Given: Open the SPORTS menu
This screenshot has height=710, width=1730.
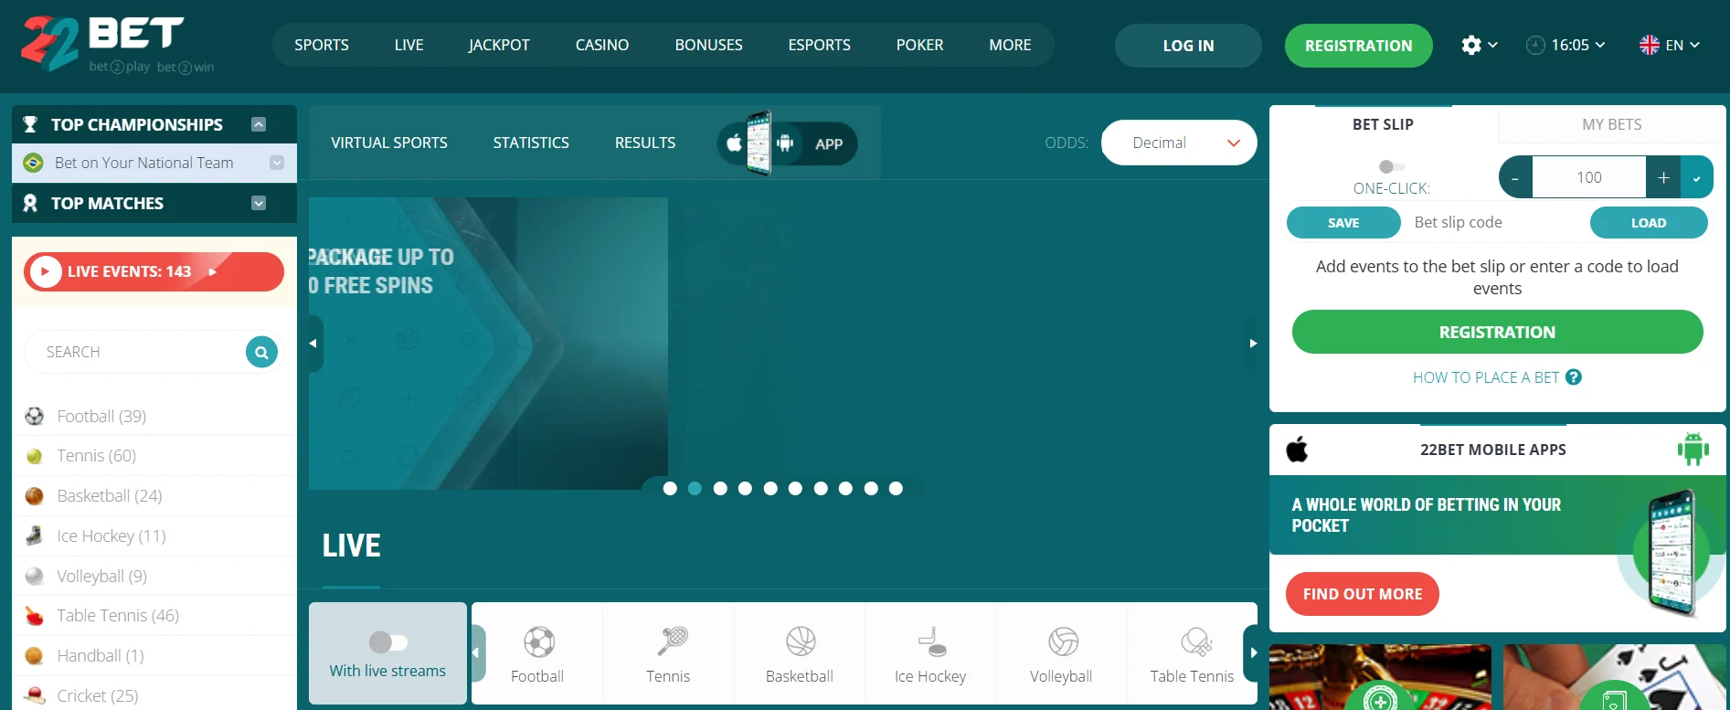Looking at the screenshot, I should coord(322,45).
